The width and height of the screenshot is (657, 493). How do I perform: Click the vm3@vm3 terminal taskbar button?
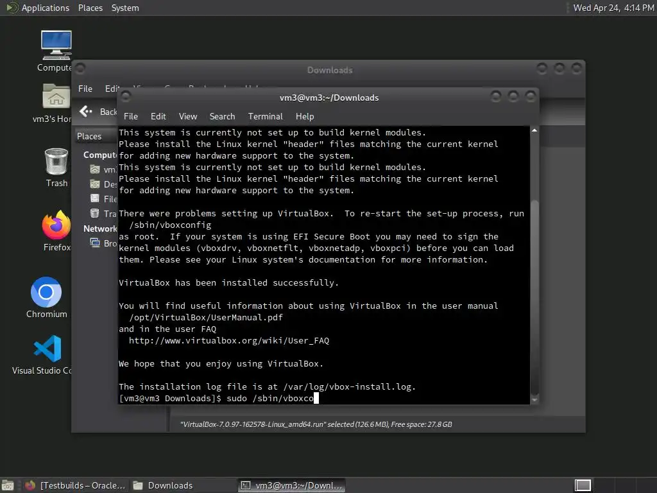click(x=292, y=485)
